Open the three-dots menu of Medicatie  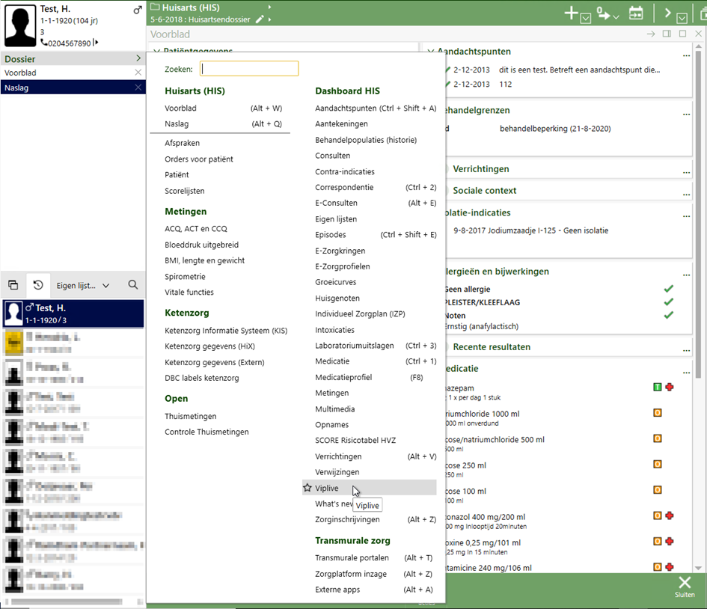click(x=686, y=372)
